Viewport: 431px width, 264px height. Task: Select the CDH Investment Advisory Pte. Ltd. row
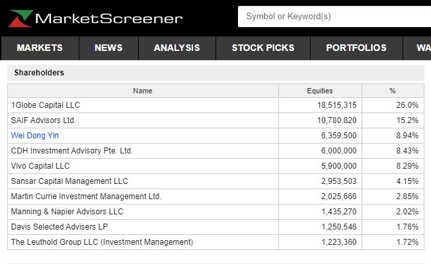pyautogui.click(x=215, y=151)
